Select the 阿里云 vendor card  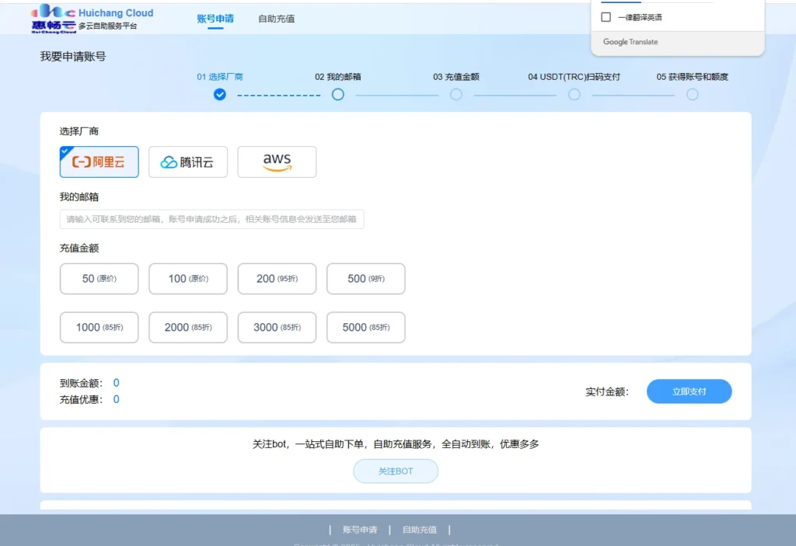[99, 162]
